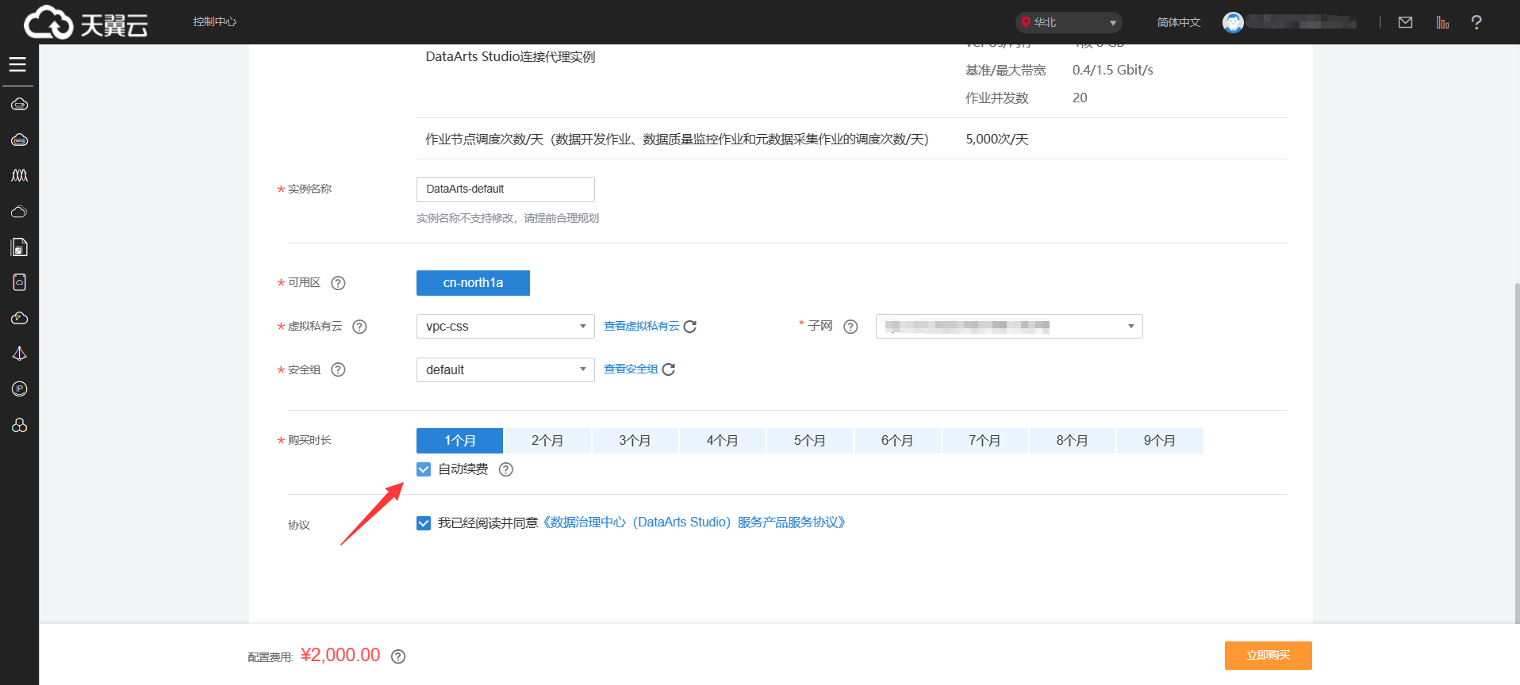This screenshot has height=685, width=1520.
Task: Select 1个月 purchase duration
Action: pos(459,441)
